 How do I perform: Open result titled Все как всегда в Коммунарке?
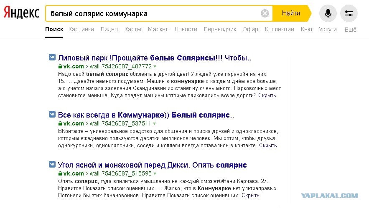146,115
